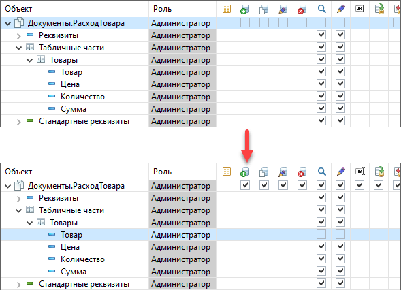Click the Read right icon in the upper table header
Viewport: 401px width, 290px height.
point(264,10)
